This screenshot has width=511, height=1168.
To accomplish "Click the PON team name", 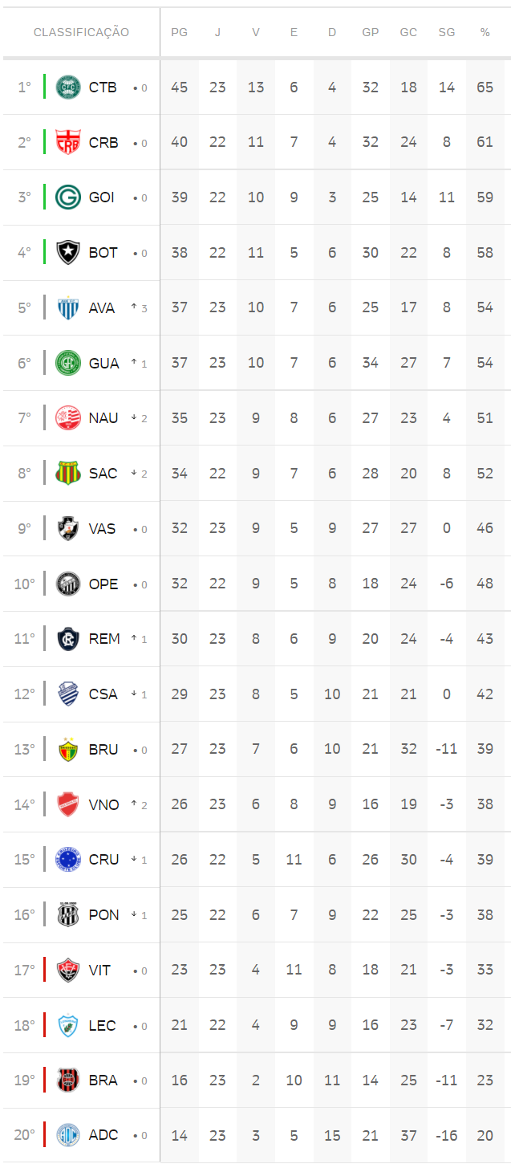I will click(x=104, y=914).
